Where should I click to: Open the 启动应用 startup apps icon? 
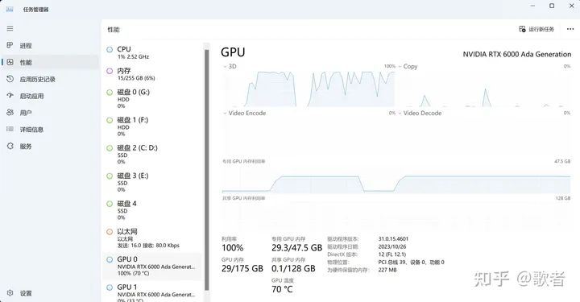[10, 95]
